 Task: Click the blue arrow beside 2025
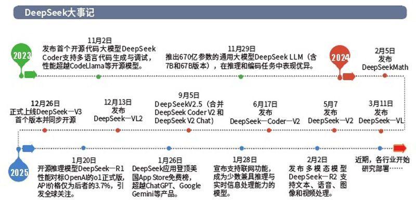coord(29,148)
